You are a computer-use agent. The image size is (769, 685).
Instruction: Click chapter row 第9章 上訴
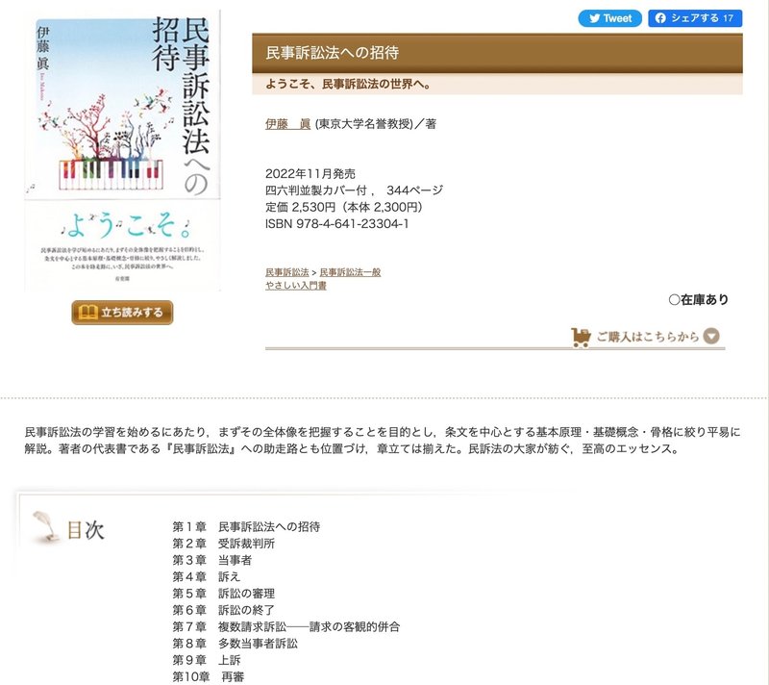coord(206,660)
